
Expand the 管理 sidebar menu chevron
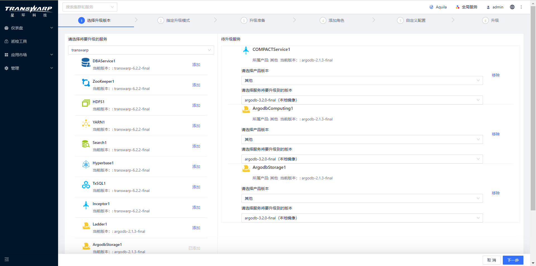coord(52,68)
